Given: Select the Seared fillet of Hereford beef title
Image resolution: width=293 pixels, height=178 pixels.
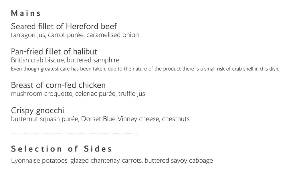Looking at the screenshot, I should [64, 26].
